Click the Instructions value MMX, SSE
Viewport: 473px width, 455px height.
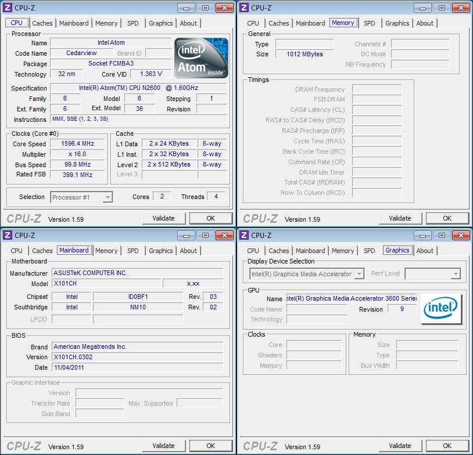tap(138, 119)
